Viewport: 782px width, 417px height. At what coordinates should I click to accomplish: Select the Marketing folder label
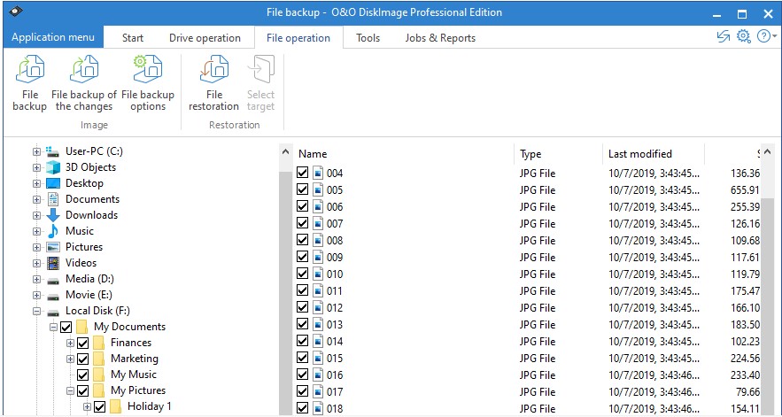tap(134, 359)
